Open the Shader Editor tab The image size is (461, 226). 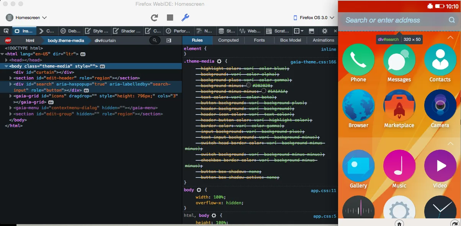point(127,31)
